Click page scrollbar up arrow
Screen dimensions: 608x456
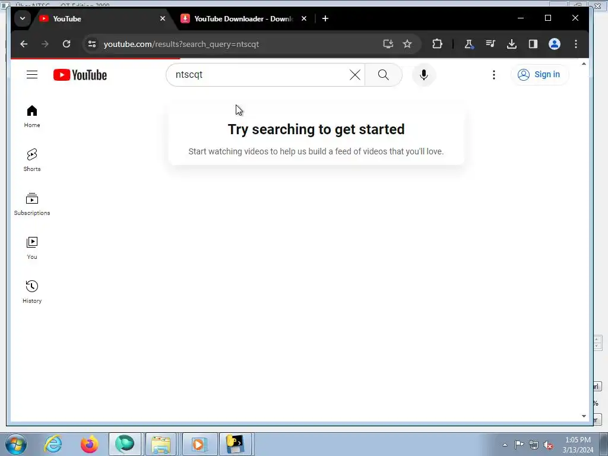(584, 64)
